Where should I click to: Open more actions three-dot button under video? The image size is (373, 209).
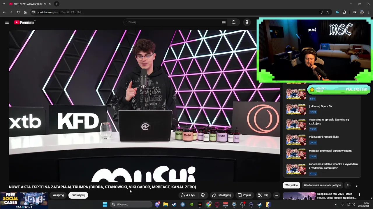(276, 195)
